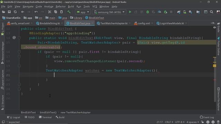Change line separator CRLF in status bar
The image size is (221, 124).
169,122
